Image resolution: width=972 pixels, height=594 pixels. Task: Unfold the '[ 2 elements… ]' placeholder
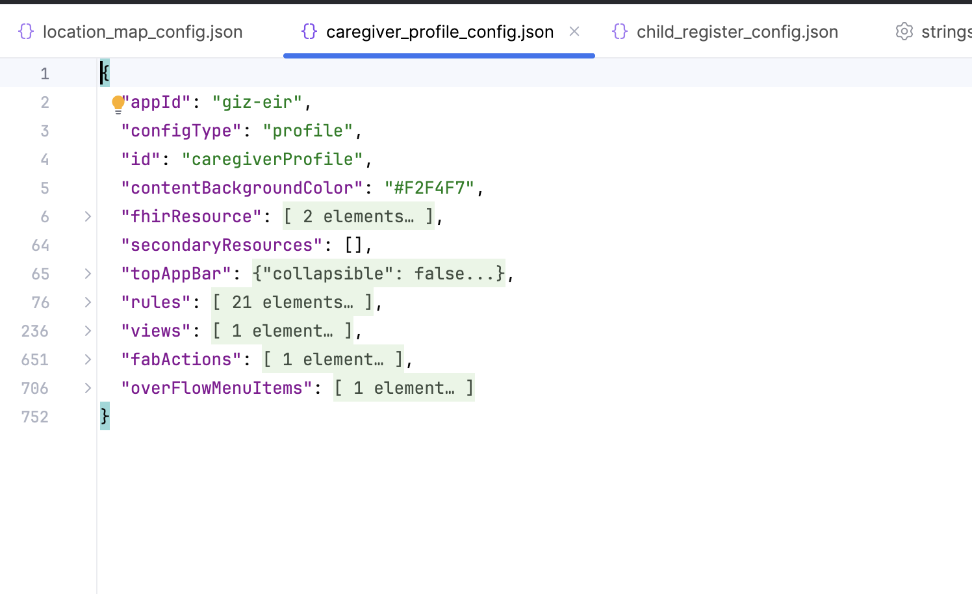point(359,216)
